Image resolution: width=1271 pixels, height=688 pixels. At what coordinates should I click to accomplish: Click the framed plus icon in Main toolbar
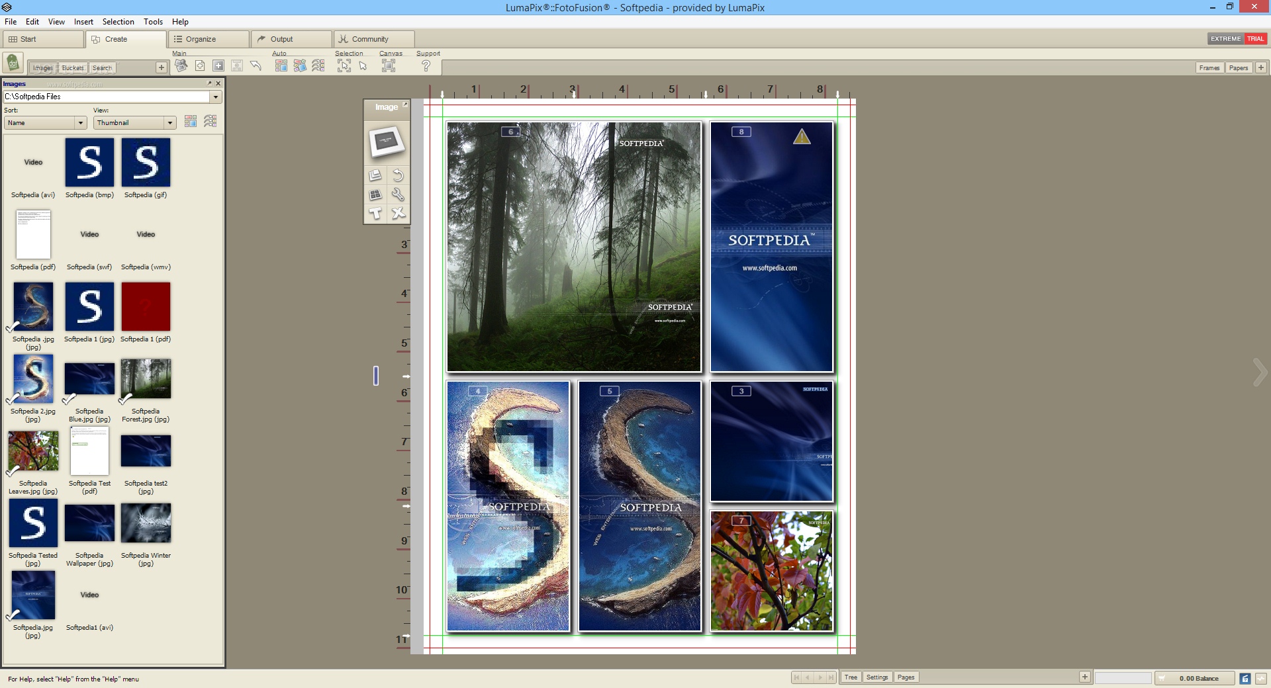[218, 65]
